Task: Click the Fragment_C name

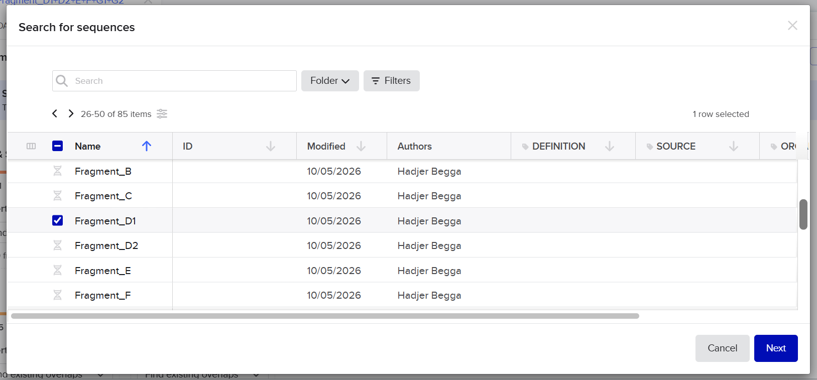Action: point(103,196)
